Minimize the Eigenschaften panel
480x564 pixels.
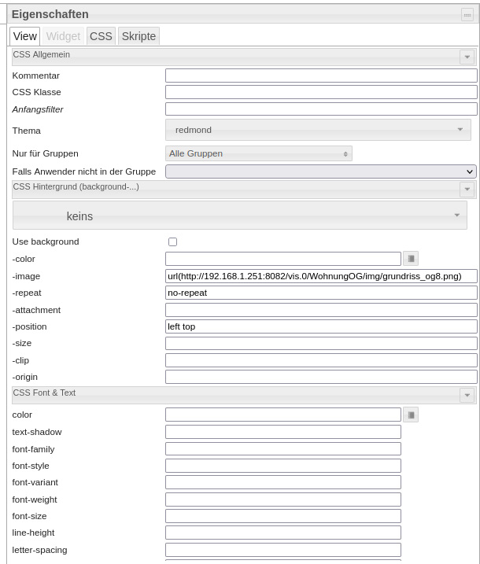click(467, 14)
